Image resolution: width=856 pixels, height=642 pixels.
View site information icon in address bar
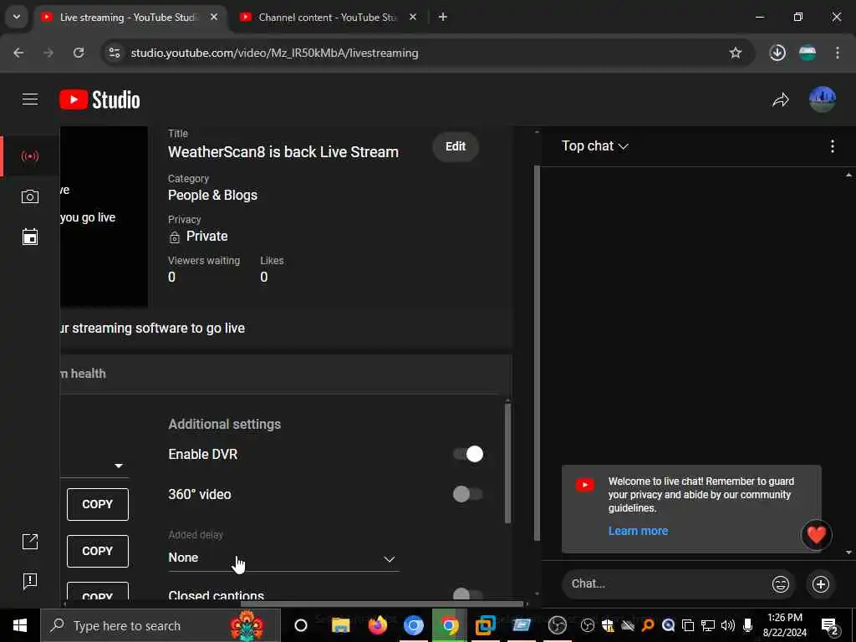114,53
